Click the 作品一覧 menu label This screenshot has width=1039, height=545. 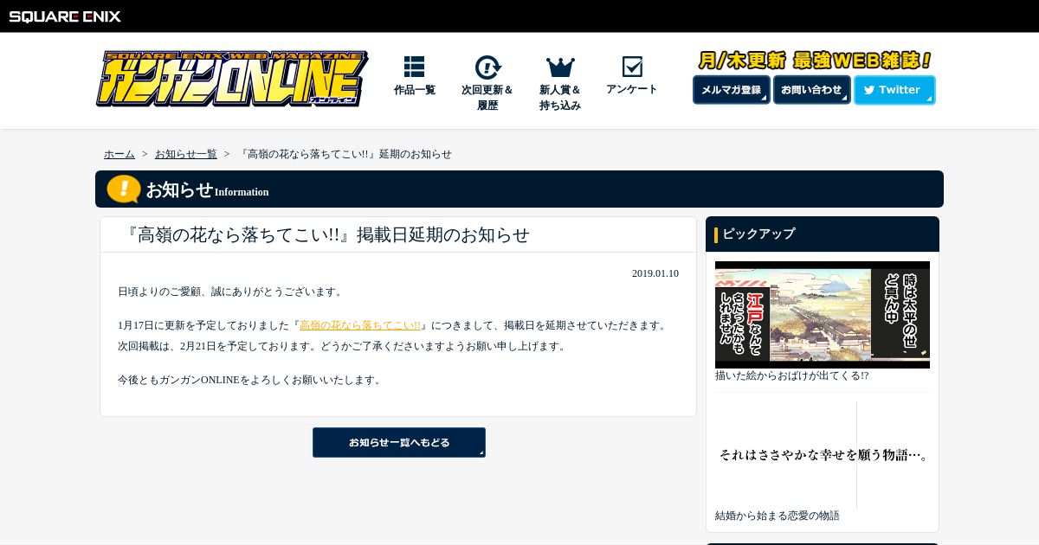point(415,89)
